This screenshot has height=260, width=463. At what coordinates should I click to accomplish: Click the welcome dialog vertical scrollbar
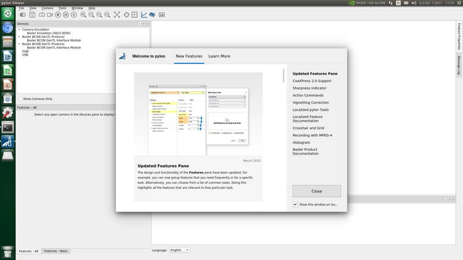[x=284, y=76]
